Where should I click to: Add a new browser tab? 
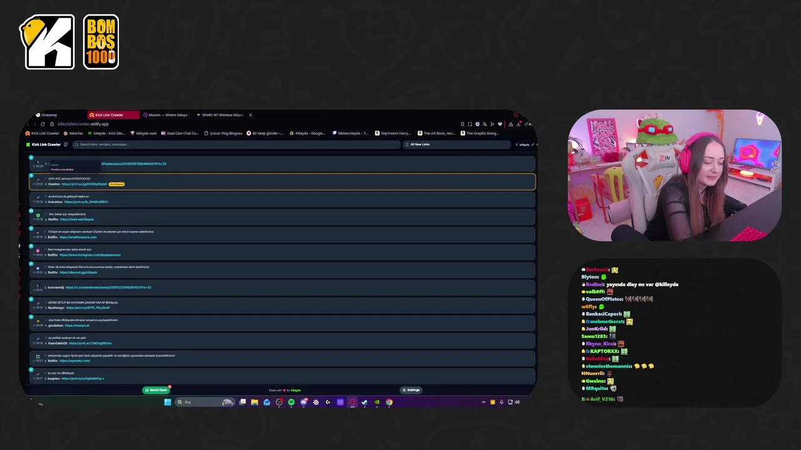click(x=250, y=115)
